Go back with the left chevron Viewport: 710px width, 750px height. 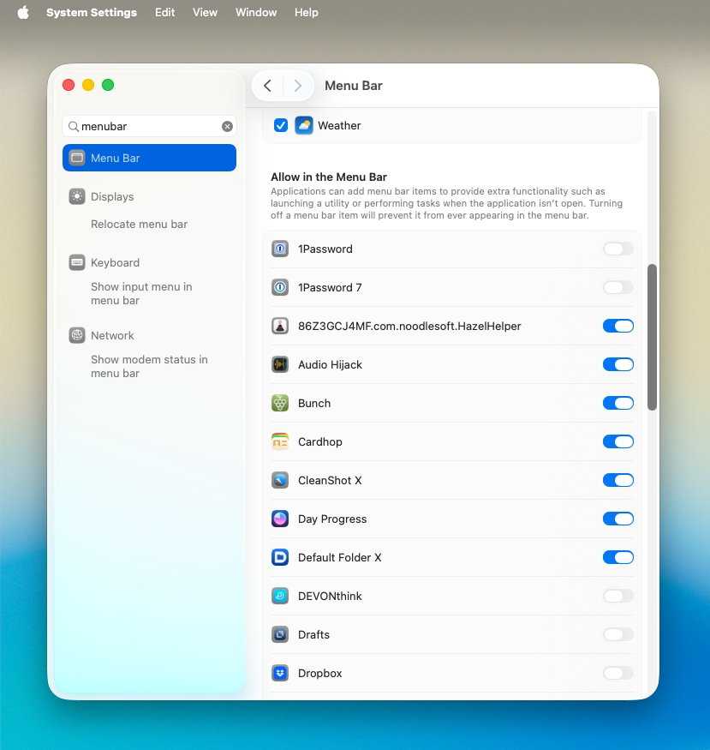267,86
